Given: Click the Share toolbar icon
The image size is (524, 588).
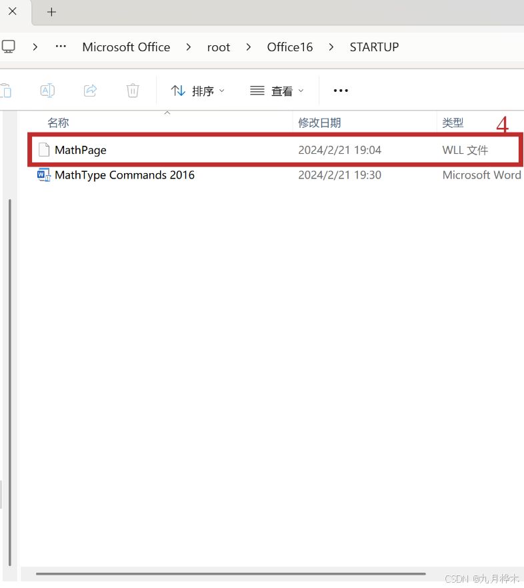Looking at the screenshot, I should tap(90, 91).
